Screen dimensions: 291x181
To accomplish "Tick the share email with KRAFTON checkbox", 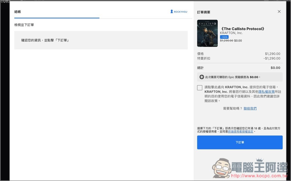I will 200,88.
